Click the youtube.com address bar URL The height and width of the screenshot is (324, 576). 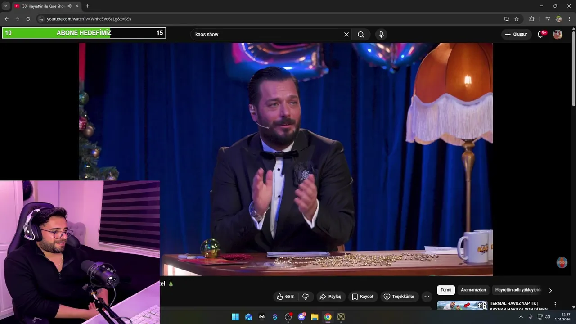[89, 19]
